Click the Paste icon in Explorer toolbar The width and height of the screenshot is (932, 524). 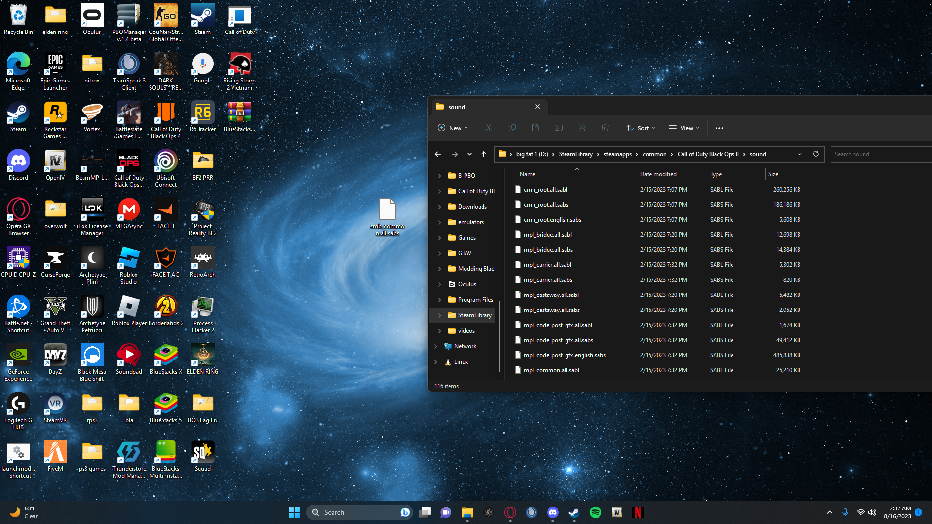pyautogui.click(x=535, y=128)
